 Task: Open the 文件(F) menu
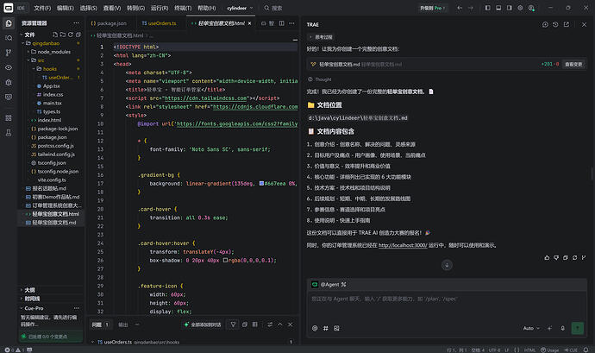pyautogui.click(x=42, y=8)
